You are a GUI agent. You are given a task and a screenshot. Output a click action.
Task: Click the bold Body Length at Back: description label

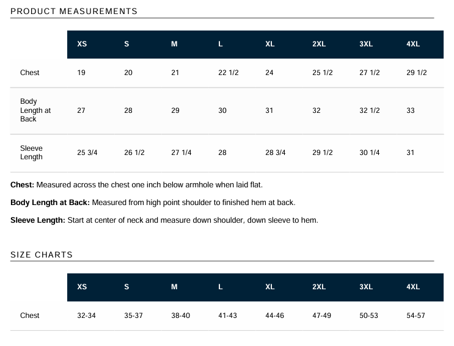pos(50,202)
